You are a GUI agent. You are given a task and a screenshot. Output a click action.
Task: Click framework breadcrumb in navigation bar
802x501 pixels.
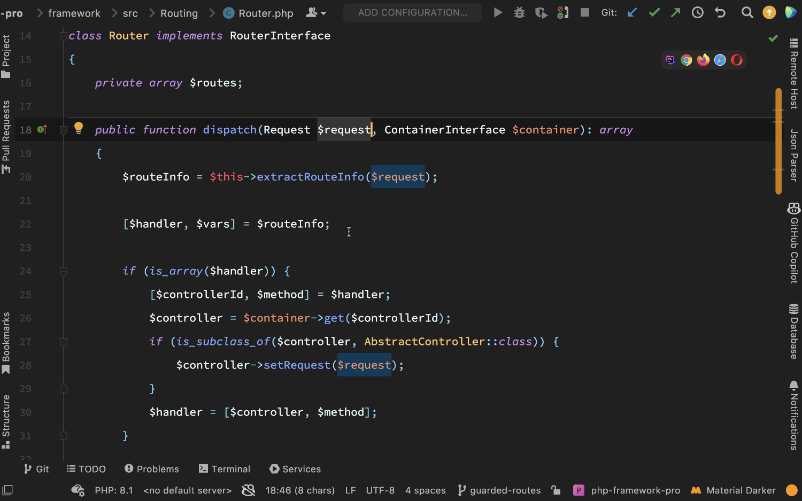coord(74,13)
